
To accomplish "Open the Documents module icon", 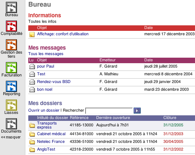I will coord(11,124).
